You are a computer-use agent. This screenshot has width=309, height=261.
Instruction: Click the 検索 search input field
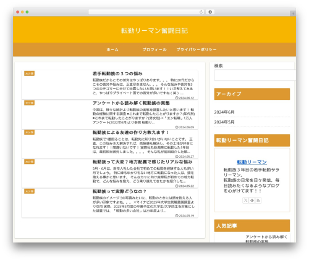pyautogui.click(x=255, y=75)
